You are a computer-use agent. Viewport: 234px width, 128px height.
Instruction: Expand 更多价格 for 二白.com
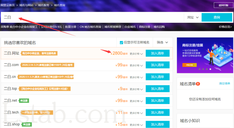pyautogui.click(x=136, y=66)
